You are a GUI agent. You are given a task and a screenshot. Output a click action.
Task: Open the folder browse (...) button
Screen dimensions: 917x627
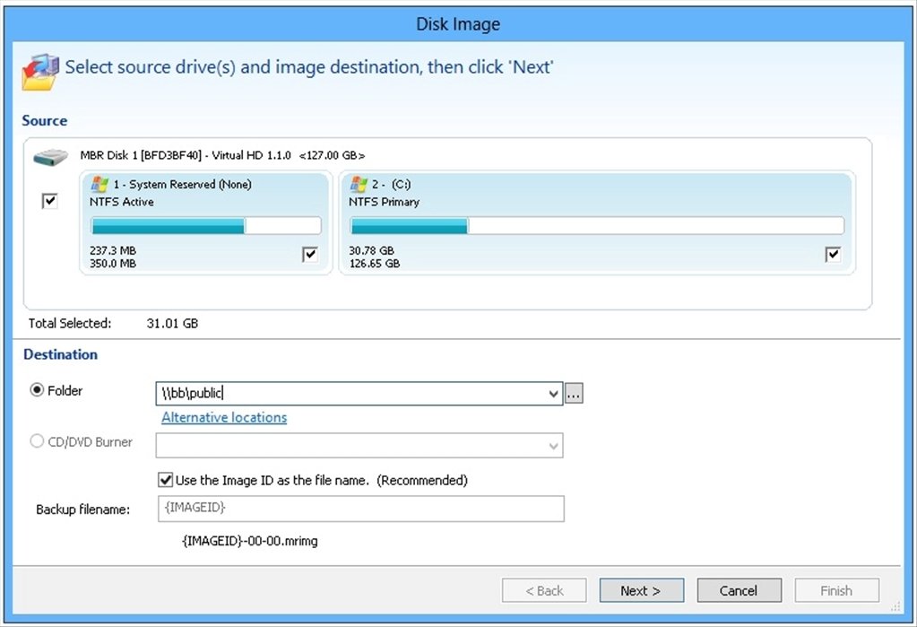pos(574,394)
